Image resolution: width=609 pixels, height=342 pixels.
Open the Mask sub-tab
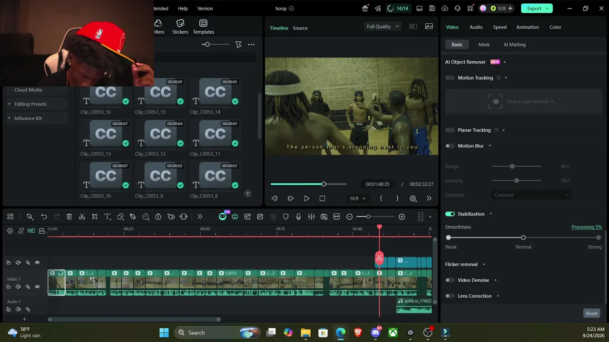(x=484, y=45)
